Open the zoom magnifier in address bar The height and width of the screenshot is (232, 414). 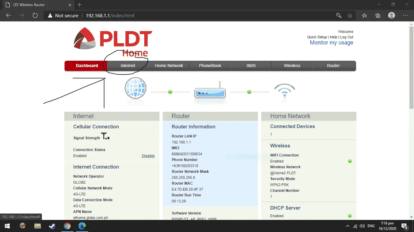339,15
